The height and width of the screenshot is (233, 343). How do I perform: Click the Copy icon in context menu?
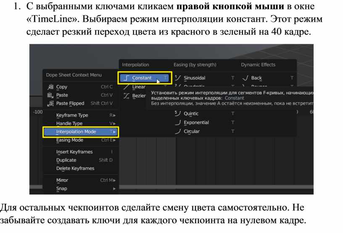pyautogui.click(x=50, y=87)
